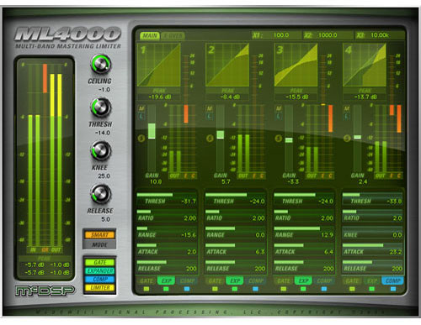
Task: Click the C meter button on band 1
Action: [193, 176]
